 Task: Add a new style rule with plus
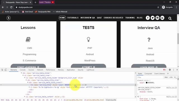pyautogui.click(x=175, y=77)
